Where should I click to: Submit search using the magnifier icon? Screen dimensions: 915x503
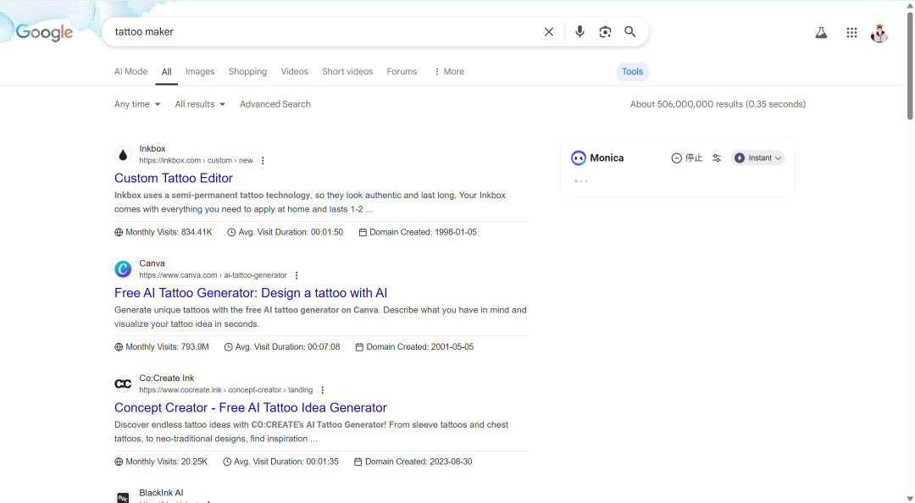(x=630, y=31)
